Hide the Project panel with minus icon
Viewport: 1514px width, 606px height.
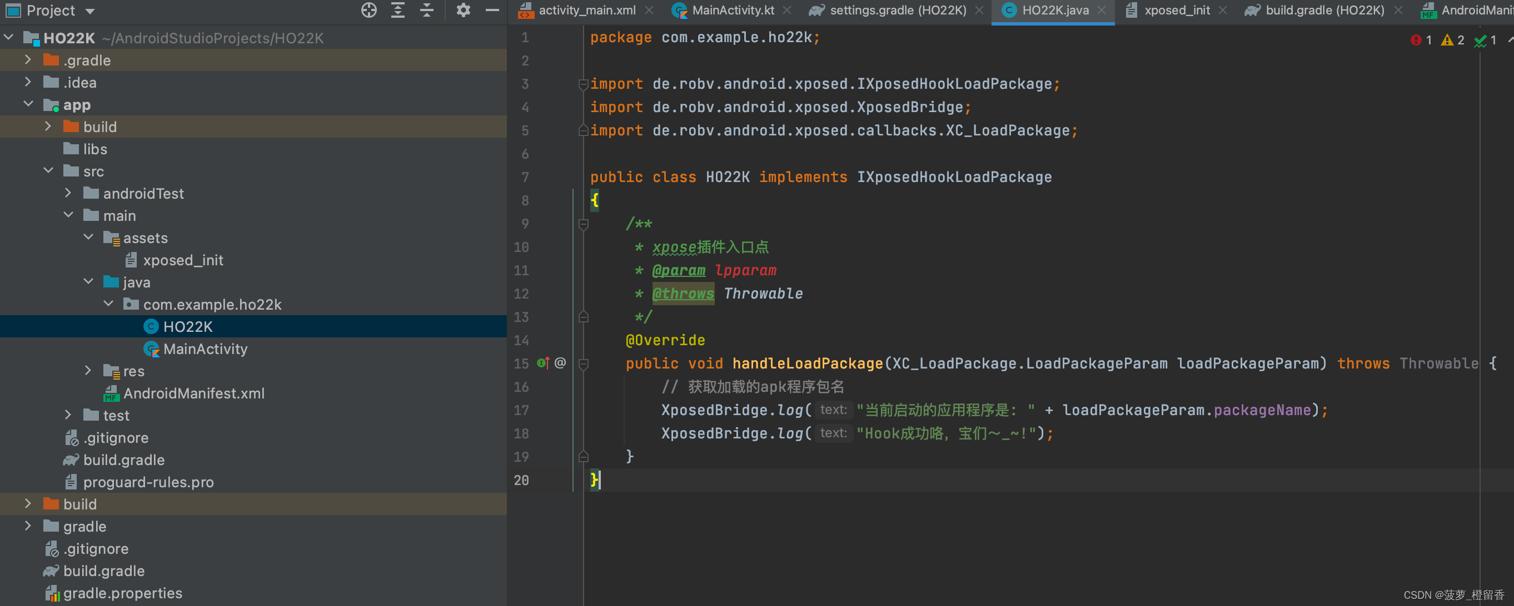click(x=492, y=10)
